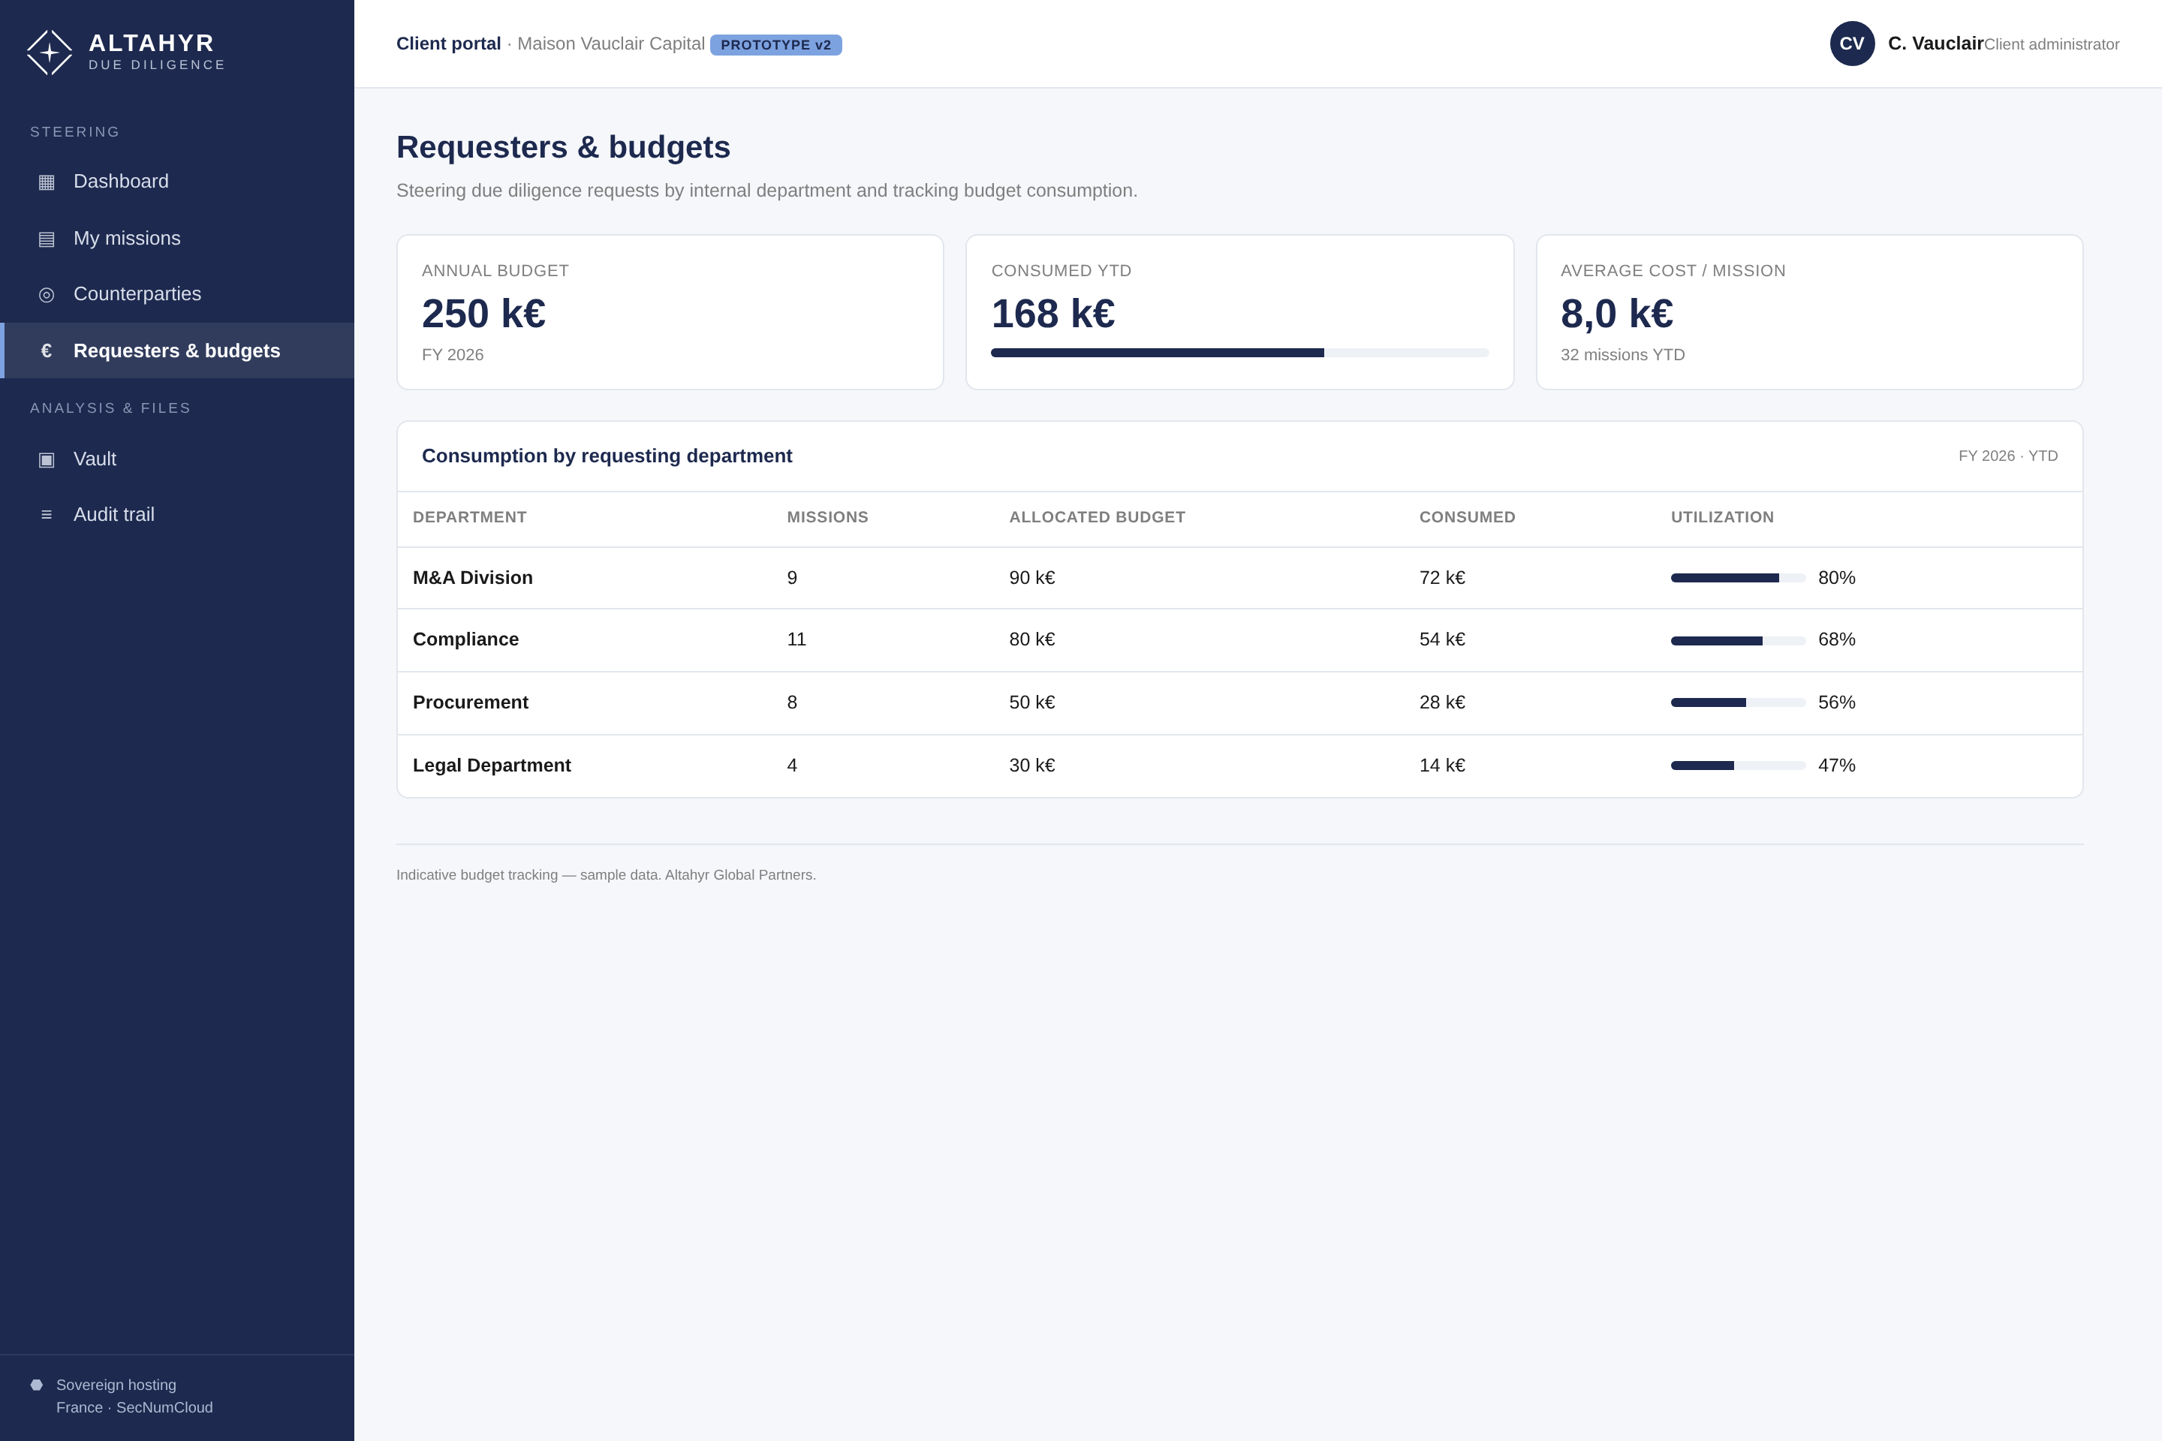Select Requesters & budgets menu item

(x=177, y=350)
